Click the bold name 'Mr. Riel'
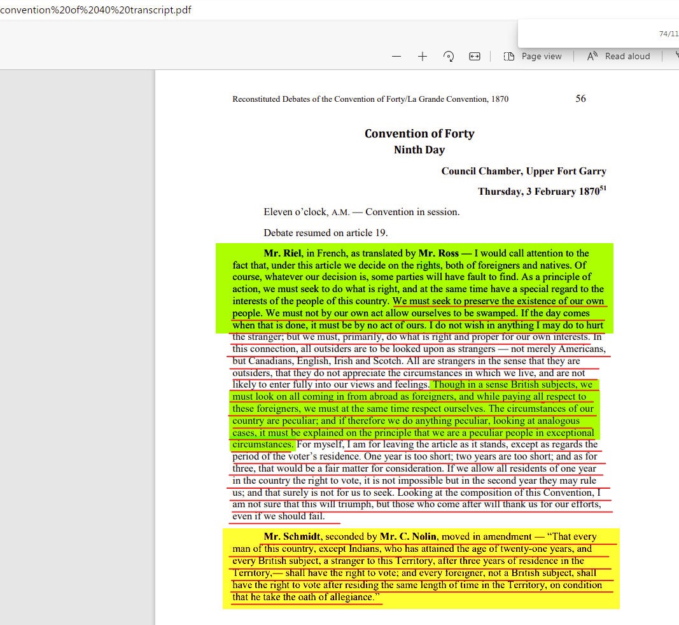Image resolution: width=679 pixels, height=625 pixels. click(x=283, y=253)
